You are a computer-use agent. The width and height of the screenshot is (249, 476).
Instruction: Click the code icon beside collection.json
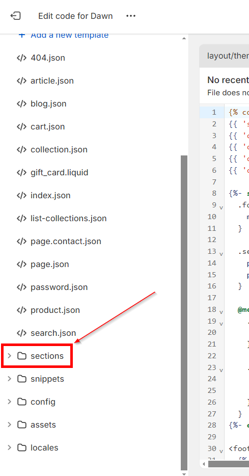point(21,149)
